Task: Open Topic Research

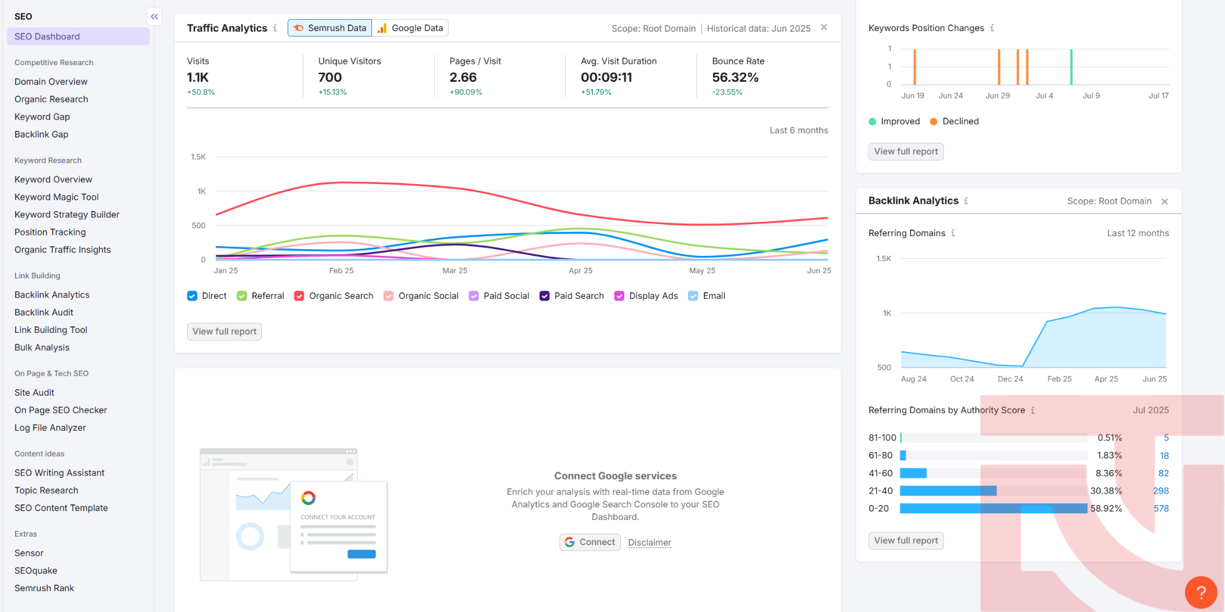Action: [47, 490]
